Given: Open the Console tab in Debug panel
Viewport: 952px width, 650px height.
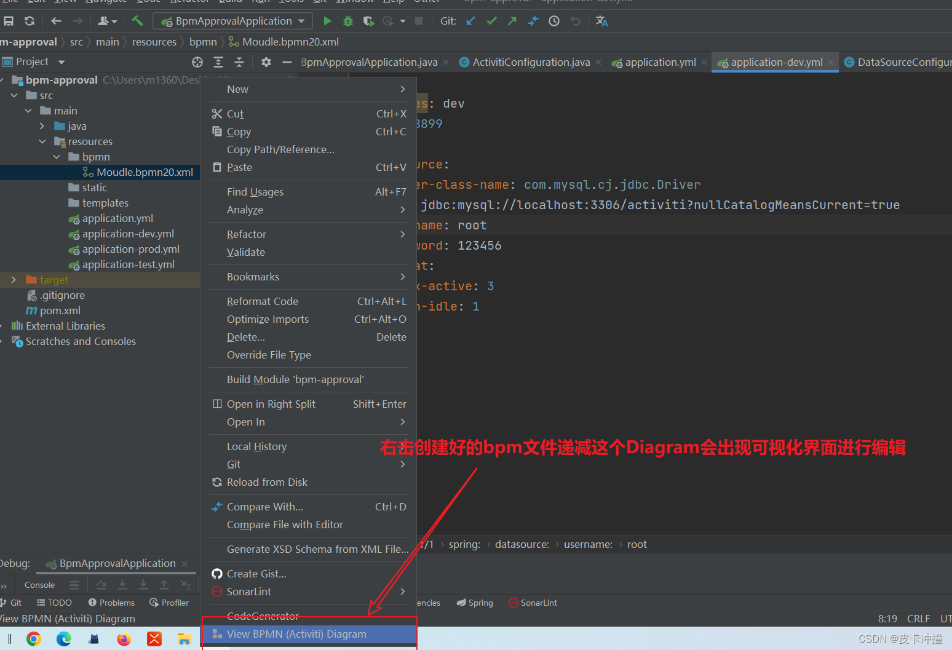Looking at the screenshot, I should click(39, 585).
